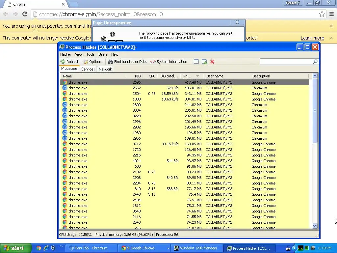Click Chromium icon of process PID 2800

(65, 105)
